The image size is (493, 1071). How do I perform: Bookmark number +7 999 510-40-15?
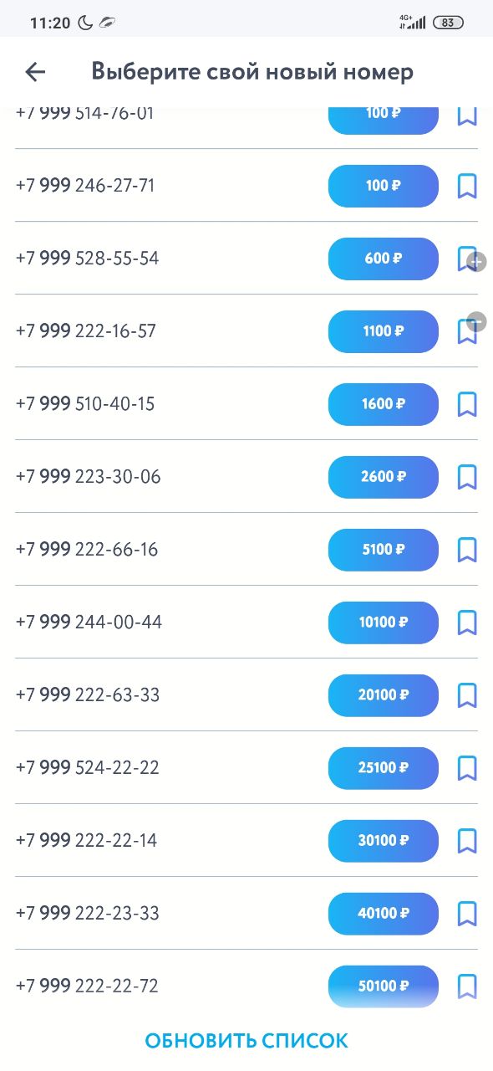tap(467, 404)
